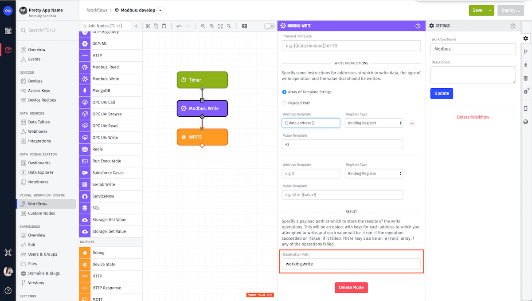The height and width of the screenshot is (301, 532).
Task: Open the workflow versions branch tab
Action: click(x=526, y=51)
